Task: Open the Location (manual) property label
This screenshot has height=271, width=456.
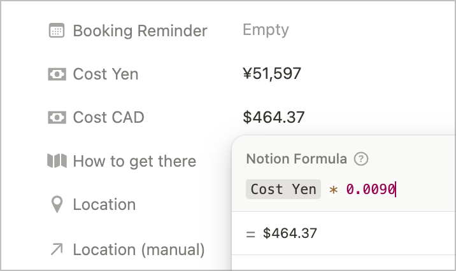Action: tap(139, 250)
